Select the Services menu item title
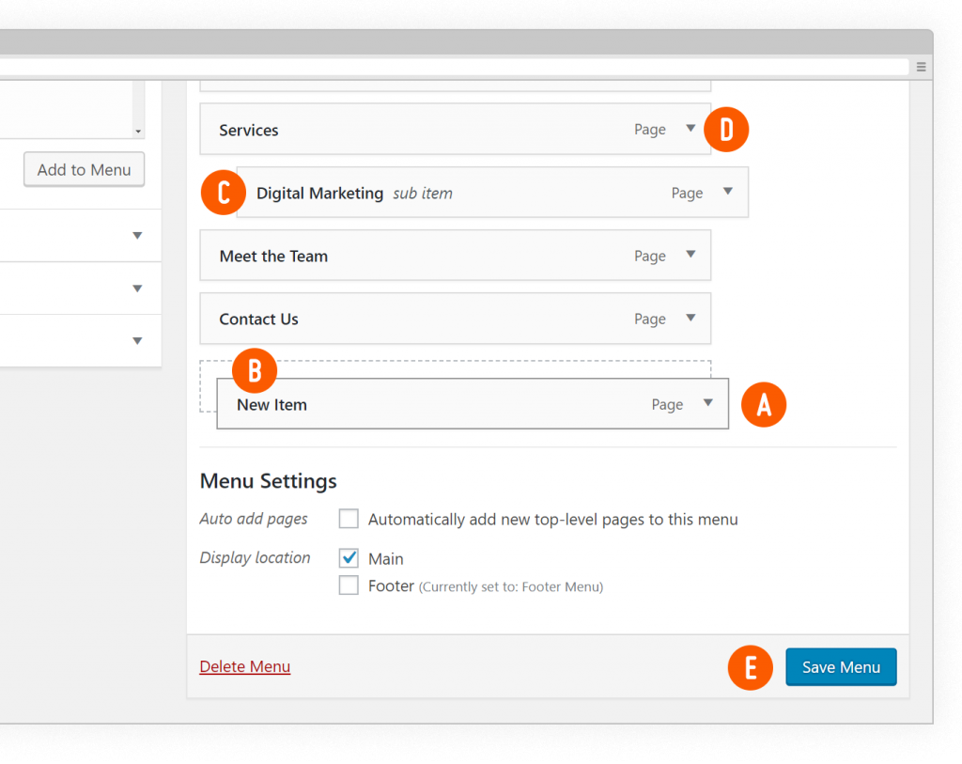The image size is (962, 764). (248, 130)
